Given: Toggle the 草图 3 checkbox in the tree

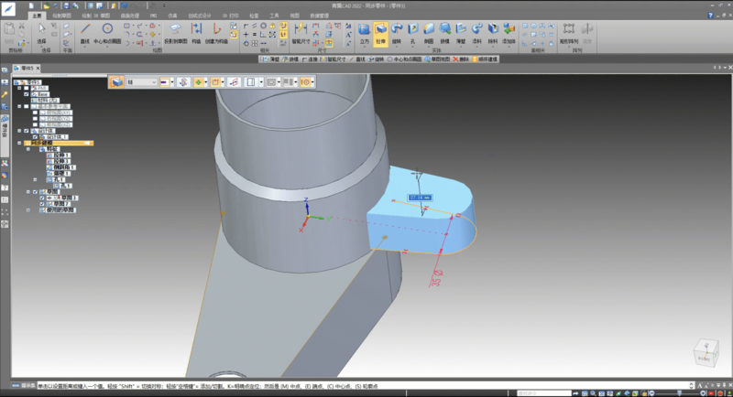Looking at the screenshot, I should [x=42, y=198].
